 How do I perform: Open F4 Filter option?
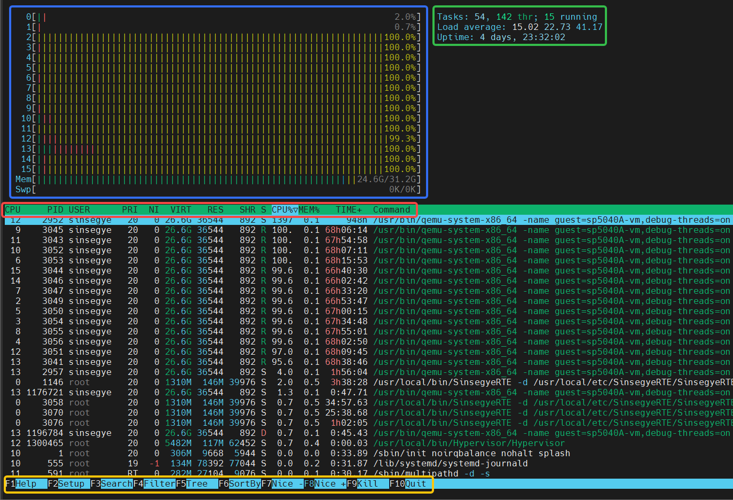click(x=154, y=484)
